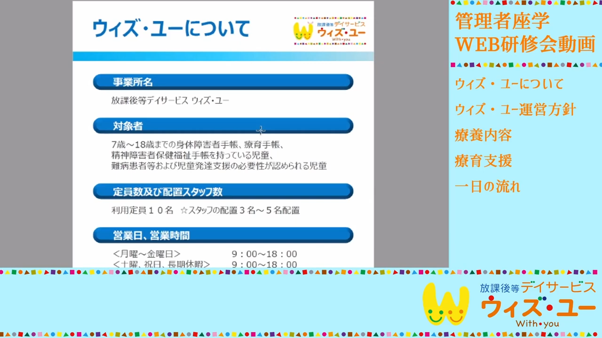This screenshot has width=602, height=338.
Task: Click the ＜土曜、祝日、長期休暇＞ hours row
Action: click(x=205, y=264)
